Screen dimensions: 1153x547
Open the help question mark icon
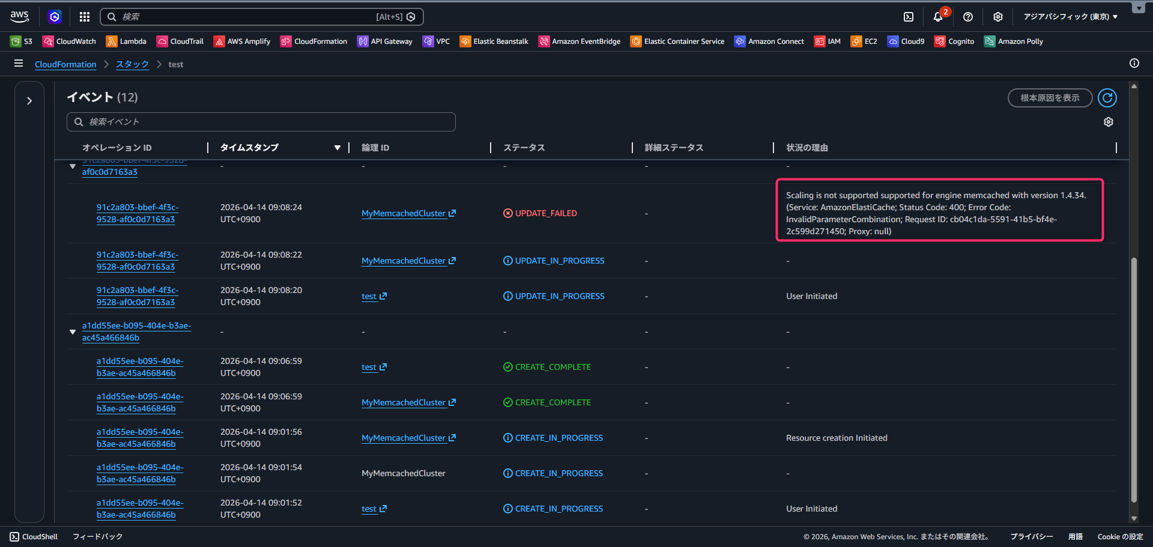(967, 17)
